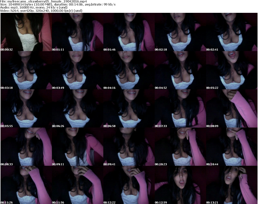Select the thumbnail stamped 00:08:09

click(x=232, y=108)
